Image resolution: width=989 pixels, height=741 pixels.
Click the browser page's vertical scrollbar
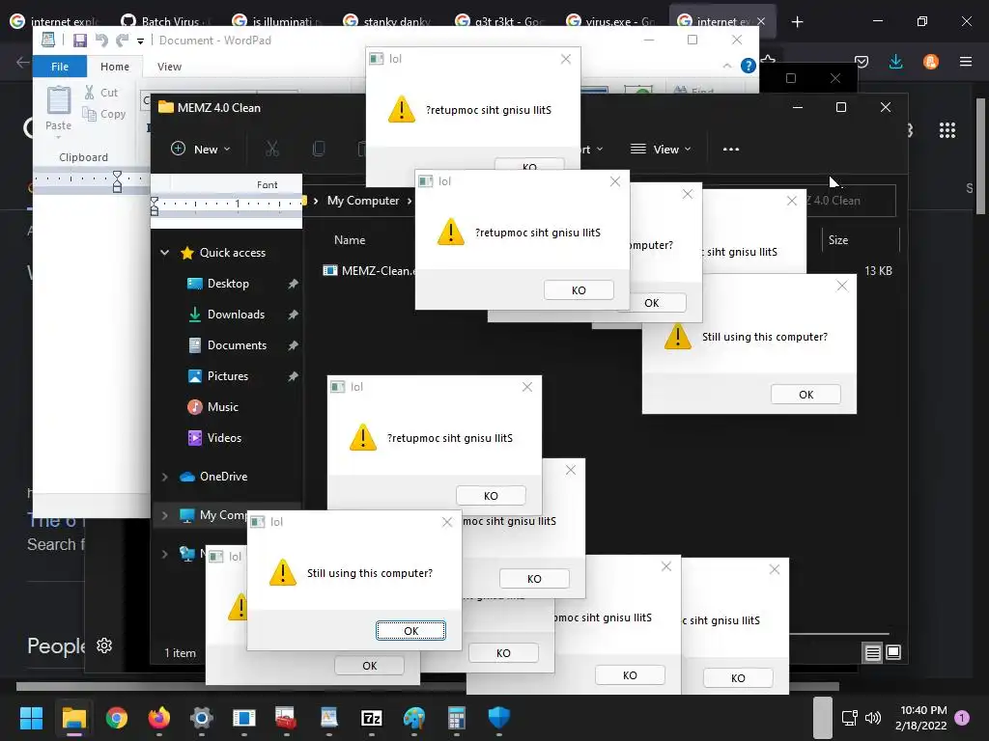tap(981, 156)
